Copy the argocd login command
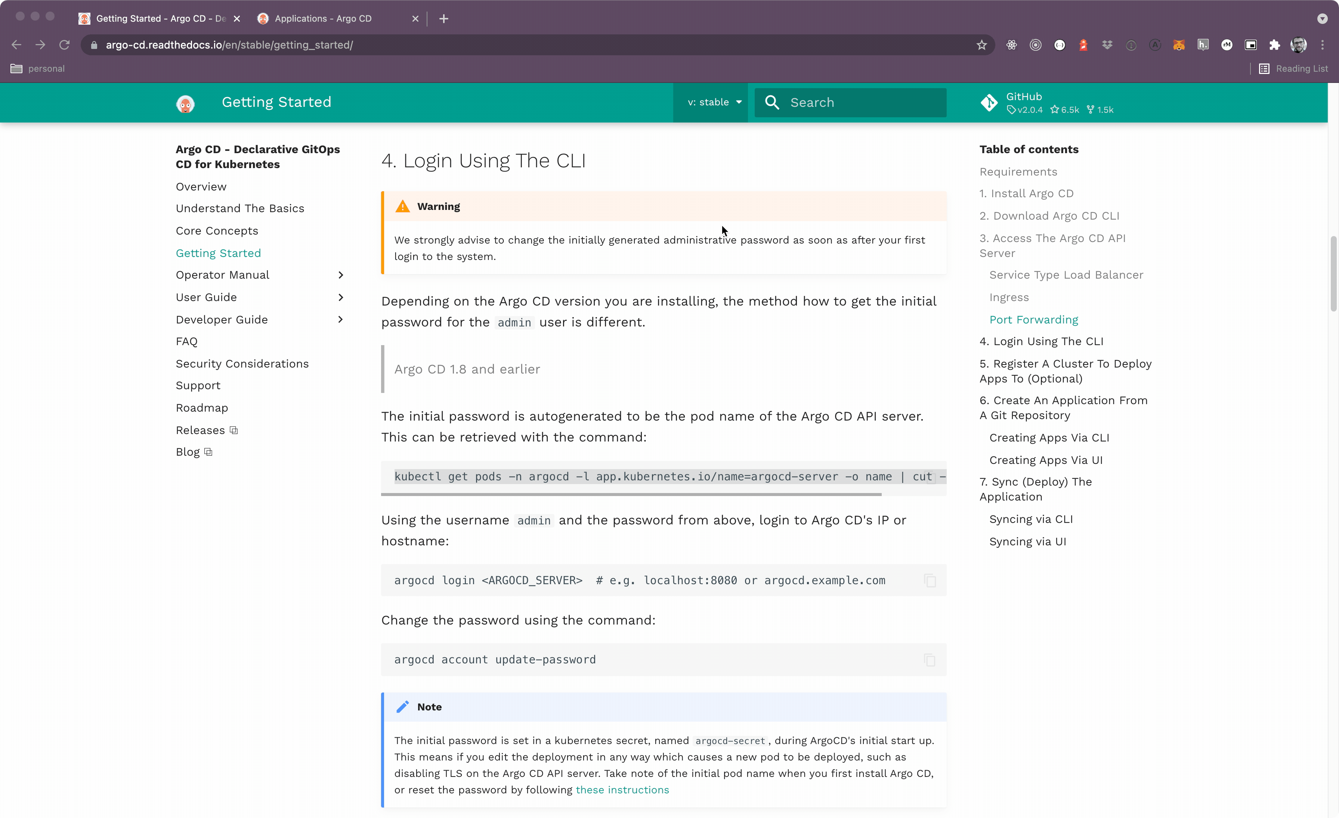This screenshot has height=818, width=1339. point(930,580)
